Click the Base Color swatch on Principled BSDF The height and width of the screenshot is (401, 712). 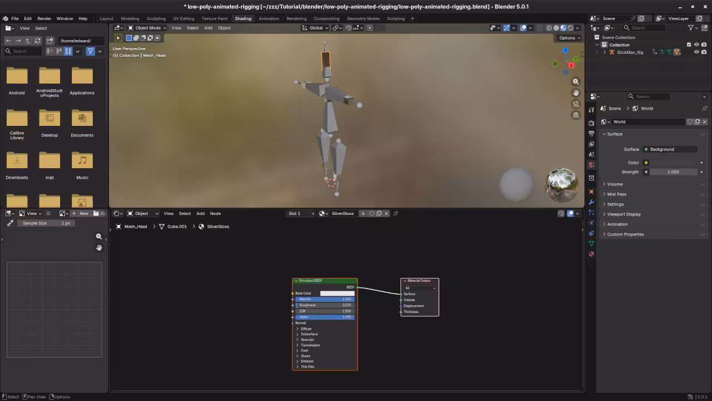[337, 293]
